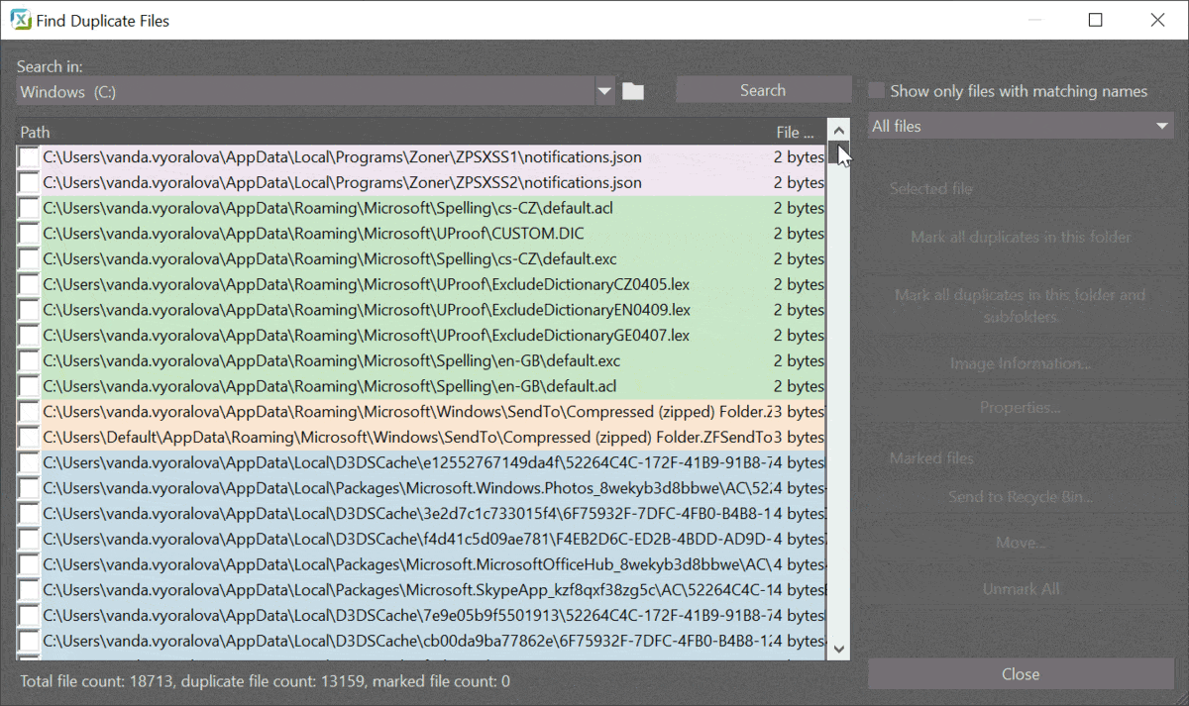This screenshot has width=1189, height=706.
Task: Check the ExcludeDictionaryEN0409.lex file checkbox
Action: point(27,309)
